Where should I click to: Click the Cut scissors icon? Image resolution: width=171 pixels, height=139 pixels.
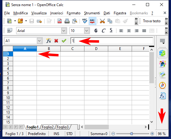(102, 21)
